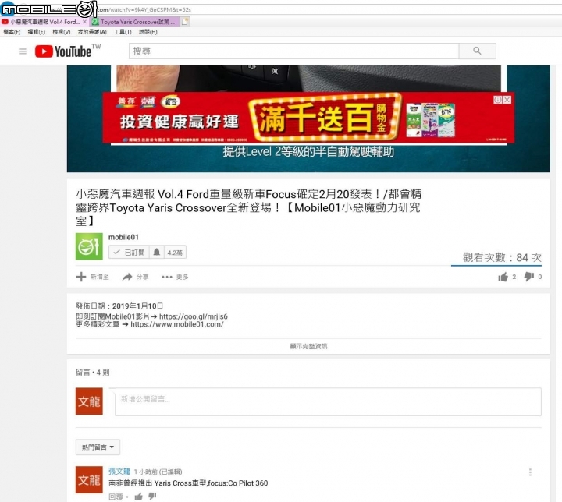This screenshot has height=502, width=562.
Task: Open the 我的最愛(A) menu
Action: [x=92, y=32]
